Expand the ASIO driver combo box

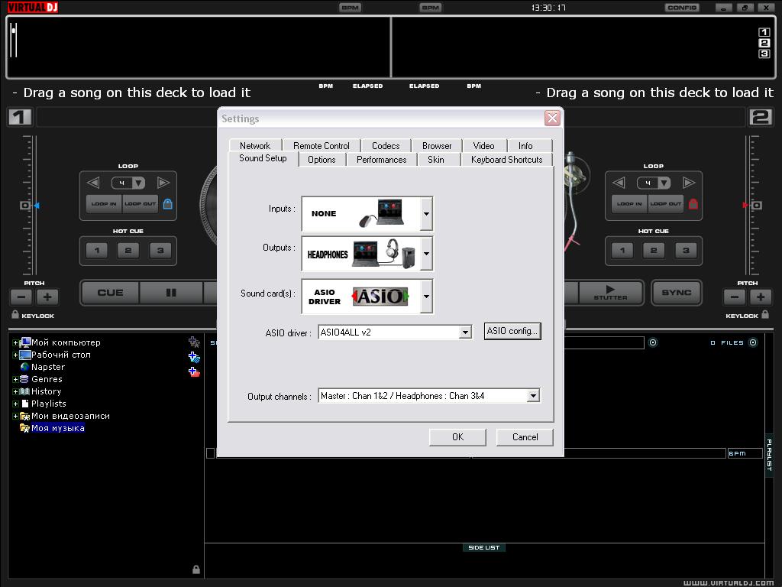tap(465, 332)
